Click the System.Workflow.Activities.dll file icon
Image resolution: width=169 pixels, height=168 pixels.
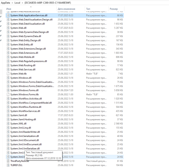[8, 99]
